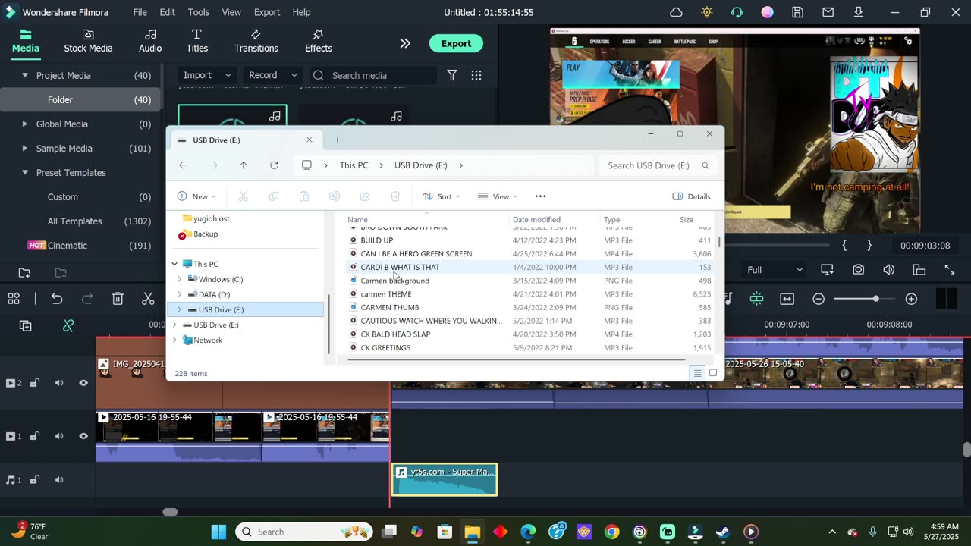Open the Record dropdown

[x=272, y=75]
